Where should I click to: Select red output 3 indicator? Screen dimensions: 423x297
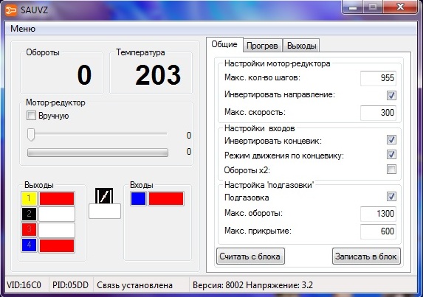(29, 230)
